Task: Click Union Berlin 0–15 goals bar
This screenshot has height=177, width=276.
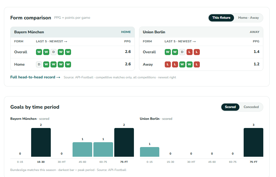Action: pyautogui.click(x=150, y=152)
